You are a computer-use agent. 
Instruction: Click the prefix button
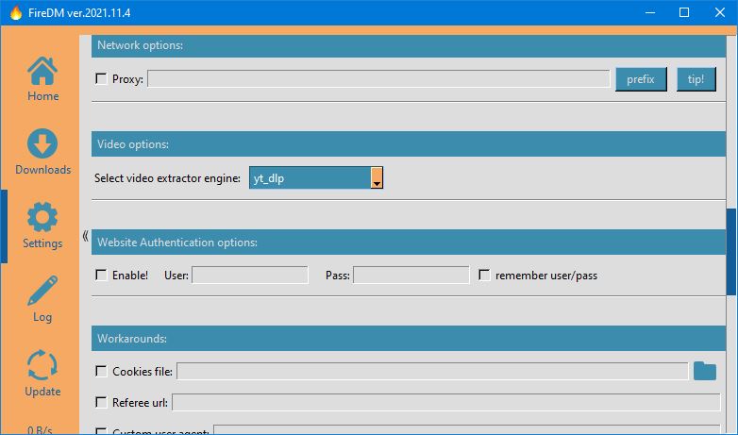coord(641,79)
